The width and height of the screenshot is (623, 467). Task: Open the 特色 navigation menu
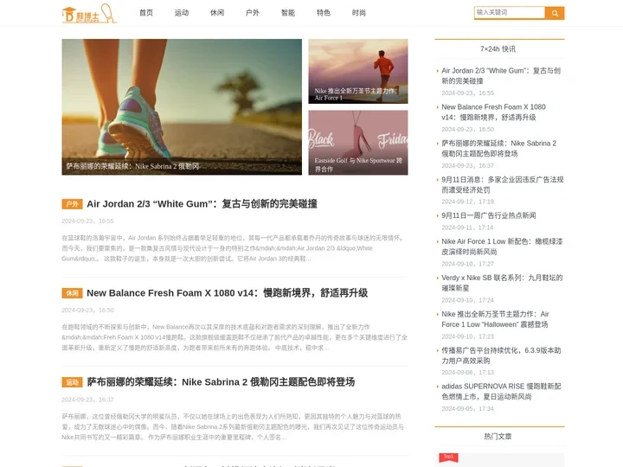[x=324, y=13]
